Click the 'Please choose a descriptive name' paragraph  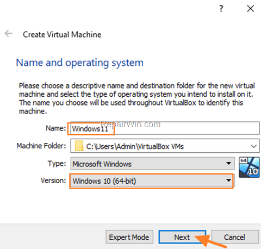[x=137, y=98]
